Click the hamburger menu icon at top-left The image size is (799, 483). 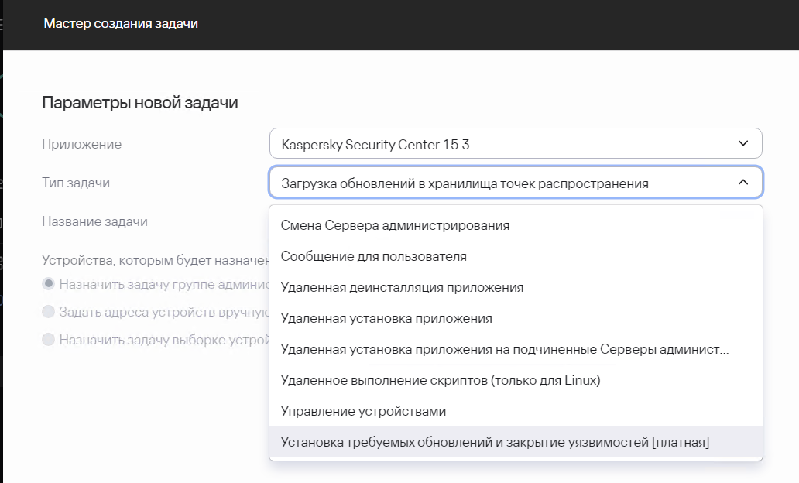coord(2,24)
